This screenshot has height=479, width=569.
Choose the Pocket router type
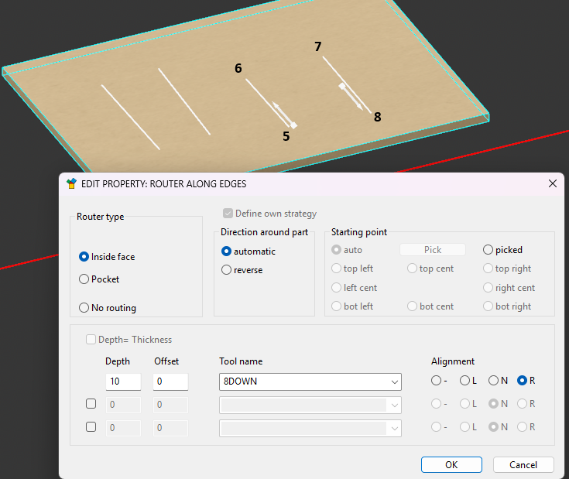[x=84, y=279]
